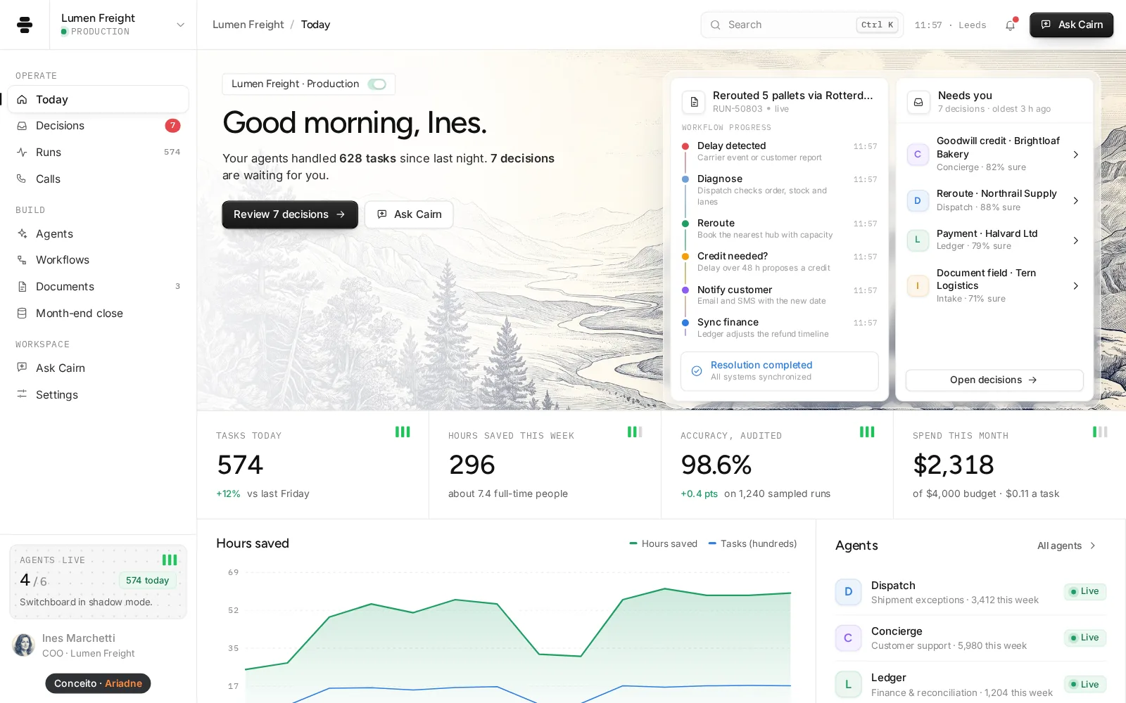Open the Runs menu item
The image size is (1126, 703).
pyautogui.click(x=98, y=153)
